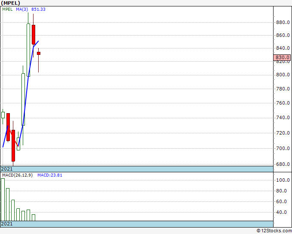Click the (MPEL) chart title
Viewport: 292px width, 234px height.
tap(10, 3)
